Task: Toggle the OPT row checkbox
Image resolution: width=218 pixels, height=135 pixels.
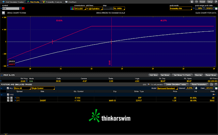Action: point(8,101)
